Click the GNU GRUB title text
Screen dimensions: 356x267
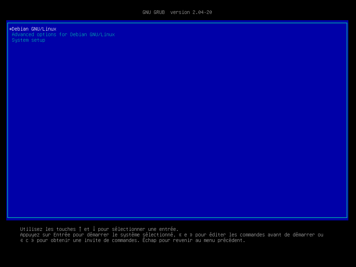pyautogui.click(x=154, y=12)
